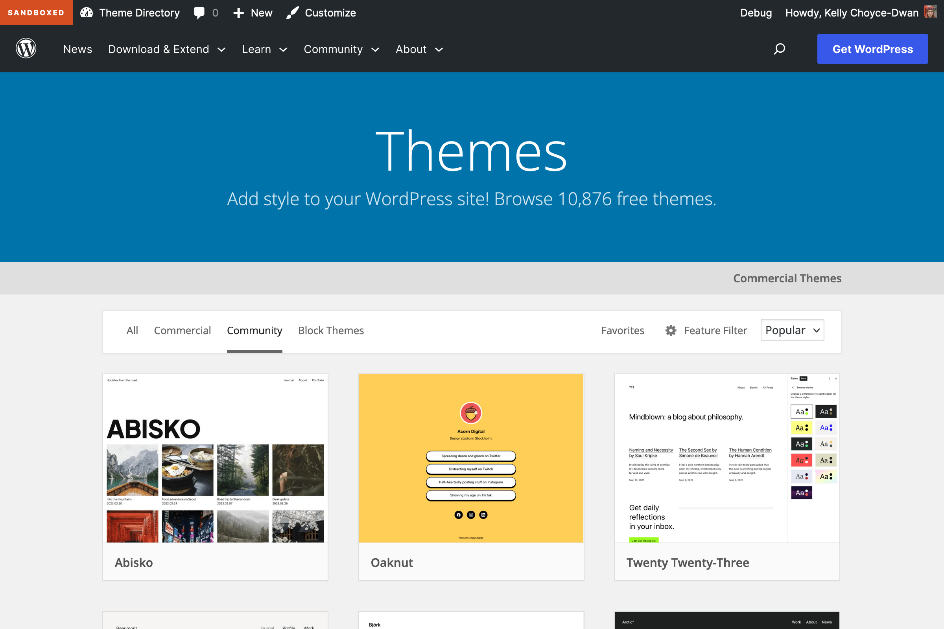Switch to the Block Themes tab
The height and width of the screenshot is (629, 944).
(x=331, y=330)
